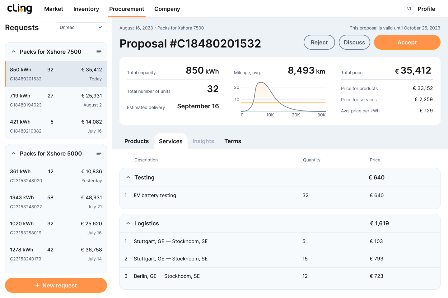Click the Total number of units value 32

pyautogui.click(x=213, y=89)
